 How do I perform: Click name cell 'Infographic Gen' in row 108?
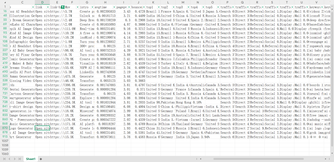click(22, 42)
